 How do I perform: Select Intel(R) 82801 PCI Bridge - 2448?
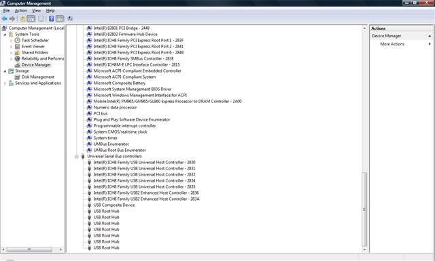pos(121,28)
